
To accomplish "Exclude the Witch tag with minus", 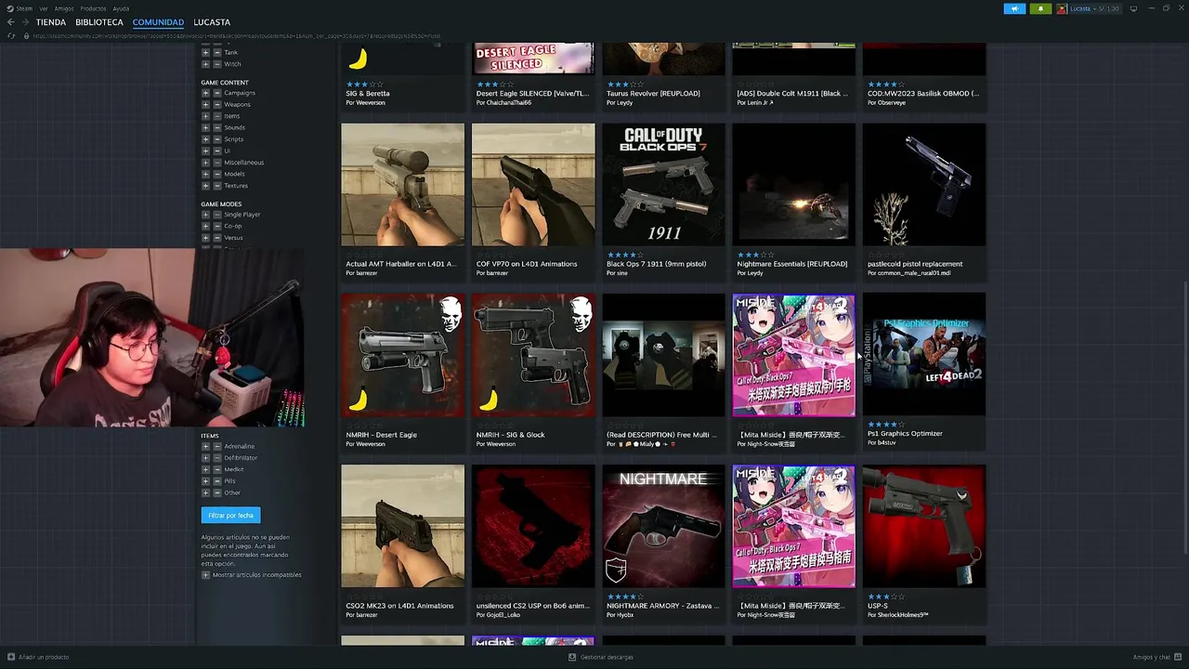I will (217, 64).
